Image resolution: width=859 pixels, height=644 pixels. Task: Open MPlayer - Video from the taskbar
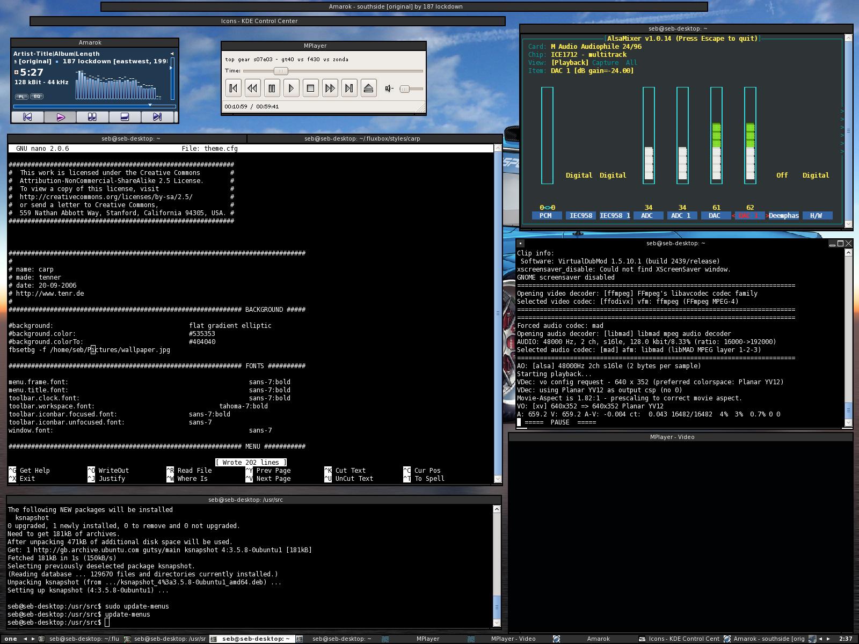(x=513, y=639)
